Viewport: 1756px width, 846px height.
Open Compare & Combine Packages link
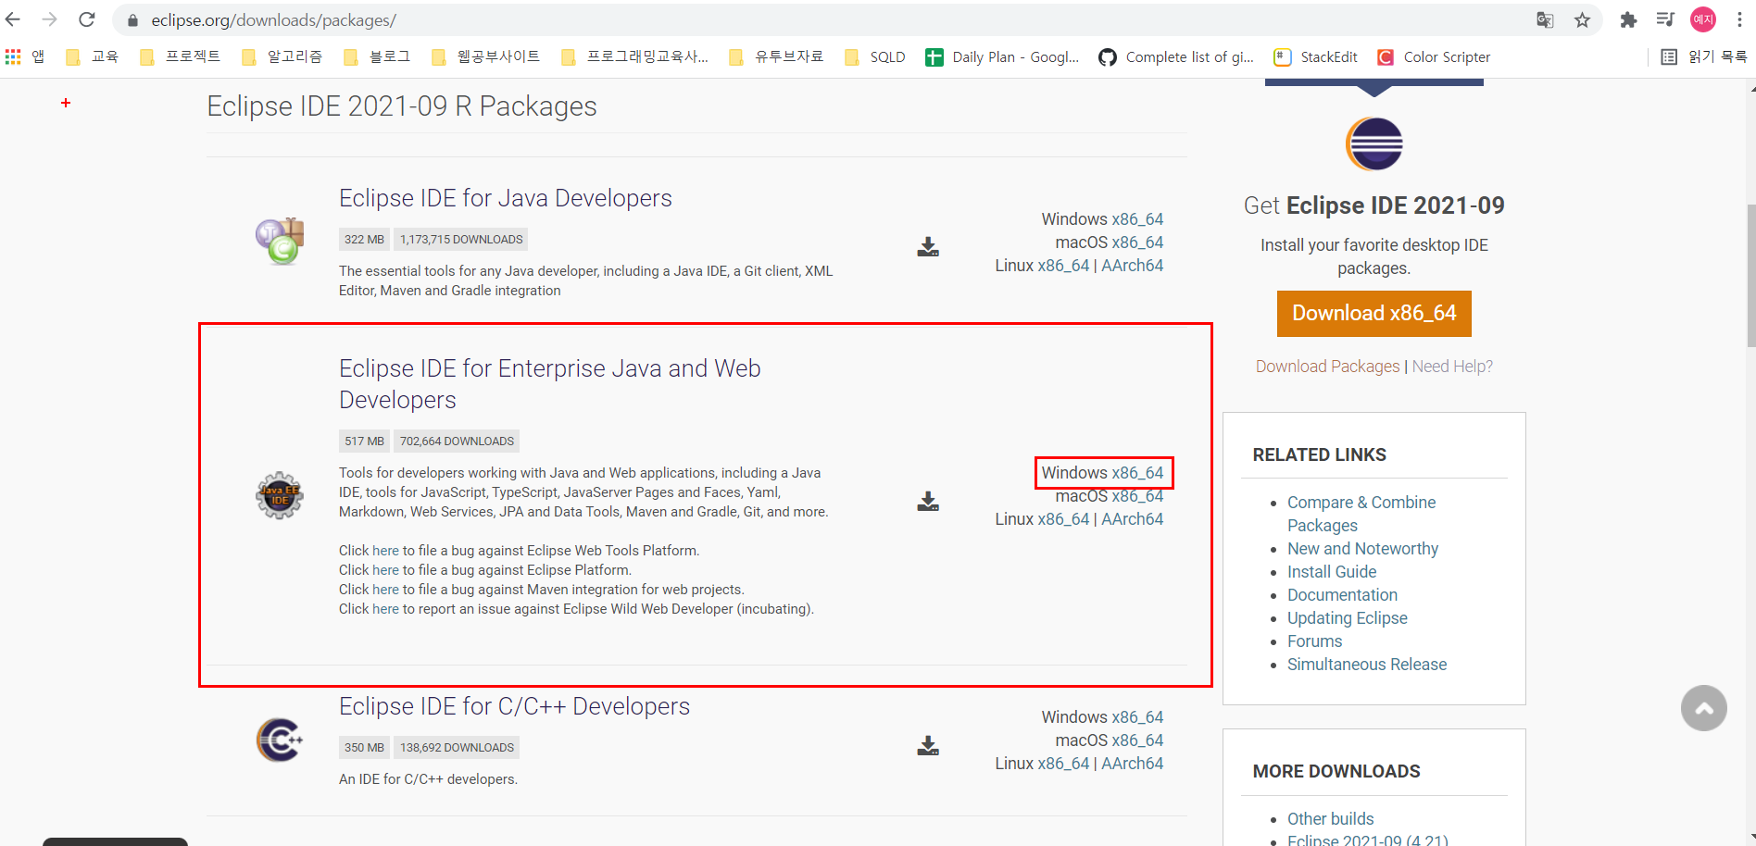coord(1361,514)
